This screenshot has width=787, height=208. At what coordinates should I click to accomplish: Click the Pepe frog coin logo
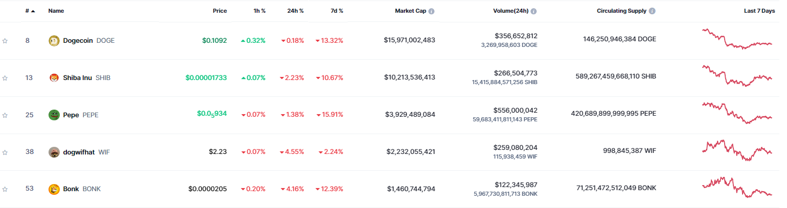(54, 115)
